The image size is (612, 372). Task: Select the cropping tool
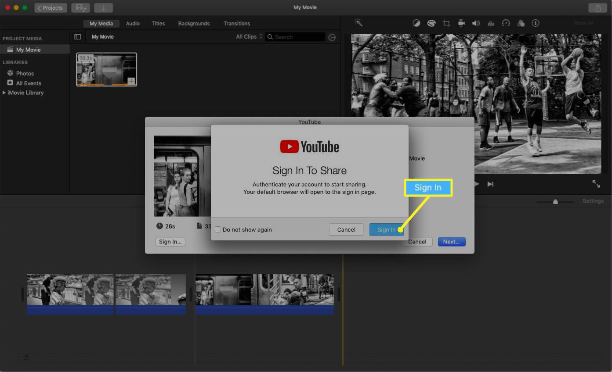(446, 23)
